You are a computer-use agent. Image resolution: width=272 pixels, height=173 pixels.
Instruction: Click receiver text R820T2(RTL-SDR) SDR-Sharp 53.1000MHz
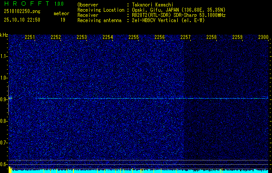pos(179,15)
